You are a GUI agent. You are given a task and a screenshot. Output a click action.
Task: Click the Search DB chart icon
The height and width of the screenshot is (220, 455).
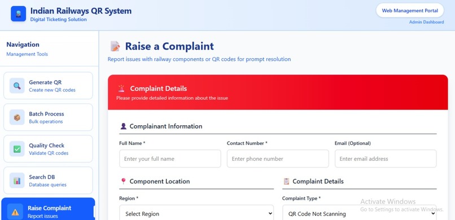[17, 181]
